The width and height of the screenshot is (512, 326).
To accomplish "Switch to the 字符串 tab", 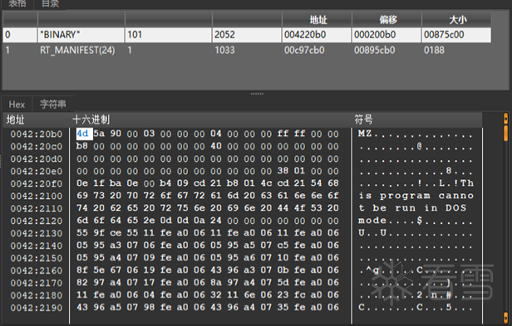I will 52,105.
